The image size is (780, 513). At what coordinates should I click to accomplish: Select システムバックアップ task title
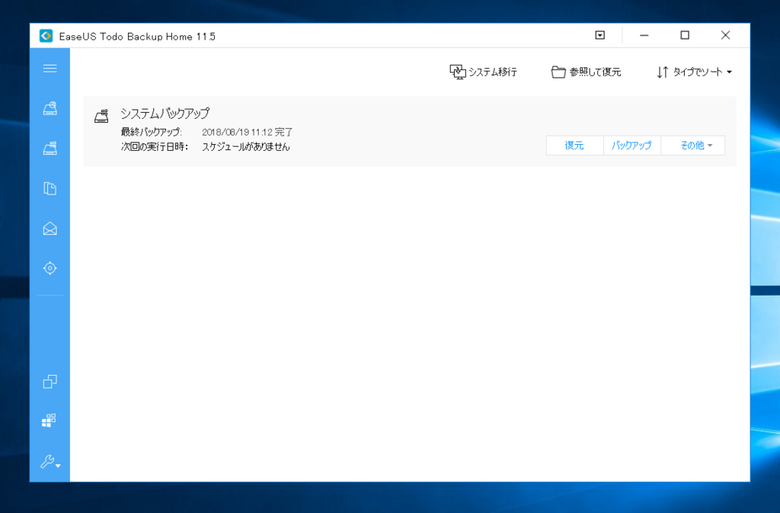pyautogui.click(x=165, y=114)
